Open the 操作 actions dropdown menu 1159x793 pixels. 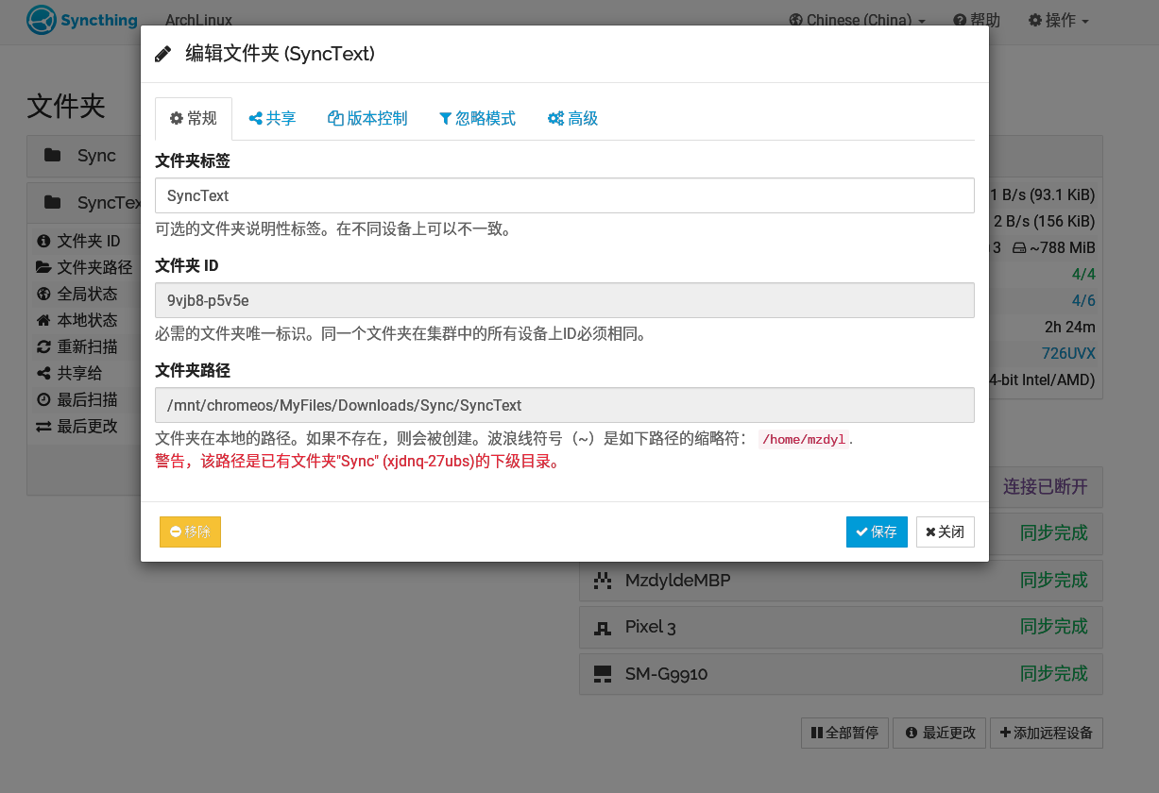coord(1059,20)
